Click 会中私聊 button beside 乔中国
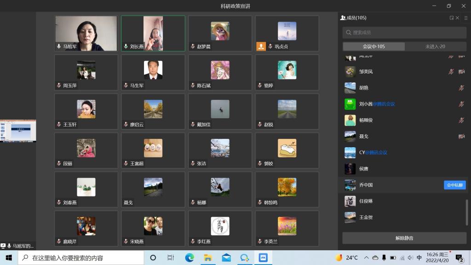 [x=454, y=185]
